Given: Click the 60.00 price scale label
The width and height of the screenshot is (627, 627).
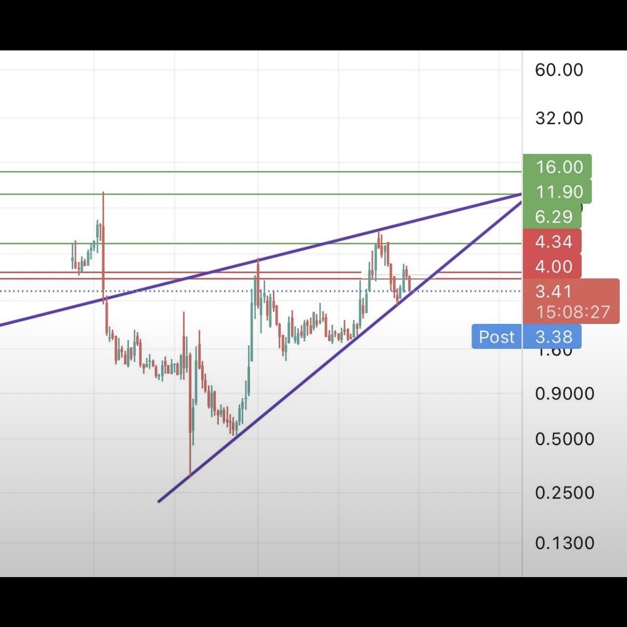Looking at the screenshot, I should click(559, 70).
